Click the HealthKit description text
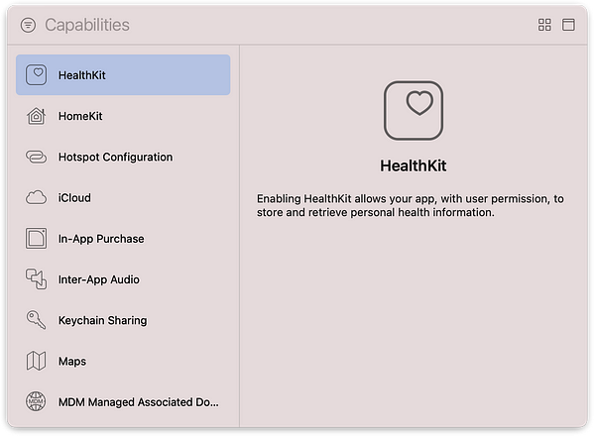The width and height of the screenshot is (595, 437). 411,205
